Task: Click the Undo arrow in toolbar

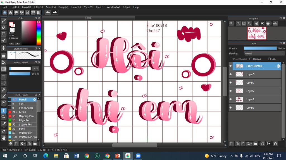Action: pyautogui.click(x=48, y=12)
